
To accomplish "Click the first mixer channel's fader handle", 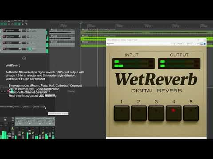I will point(20,133).
